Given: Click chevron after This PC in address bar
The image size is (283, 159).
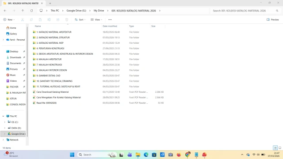Looking at the screenshot, I should pos(63,11).
